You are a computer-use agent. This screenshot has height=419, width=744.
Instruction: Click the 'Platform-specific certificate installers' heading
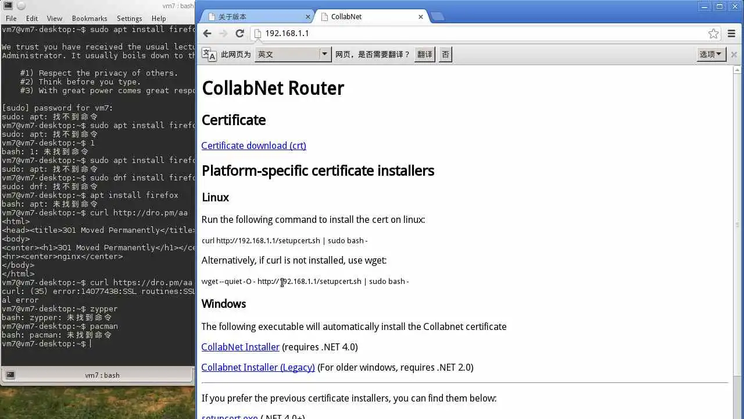318,171
